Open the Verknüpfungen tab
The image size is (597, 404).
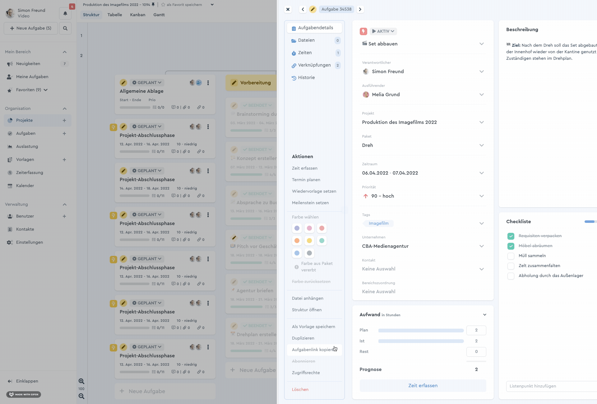[314, 65]
